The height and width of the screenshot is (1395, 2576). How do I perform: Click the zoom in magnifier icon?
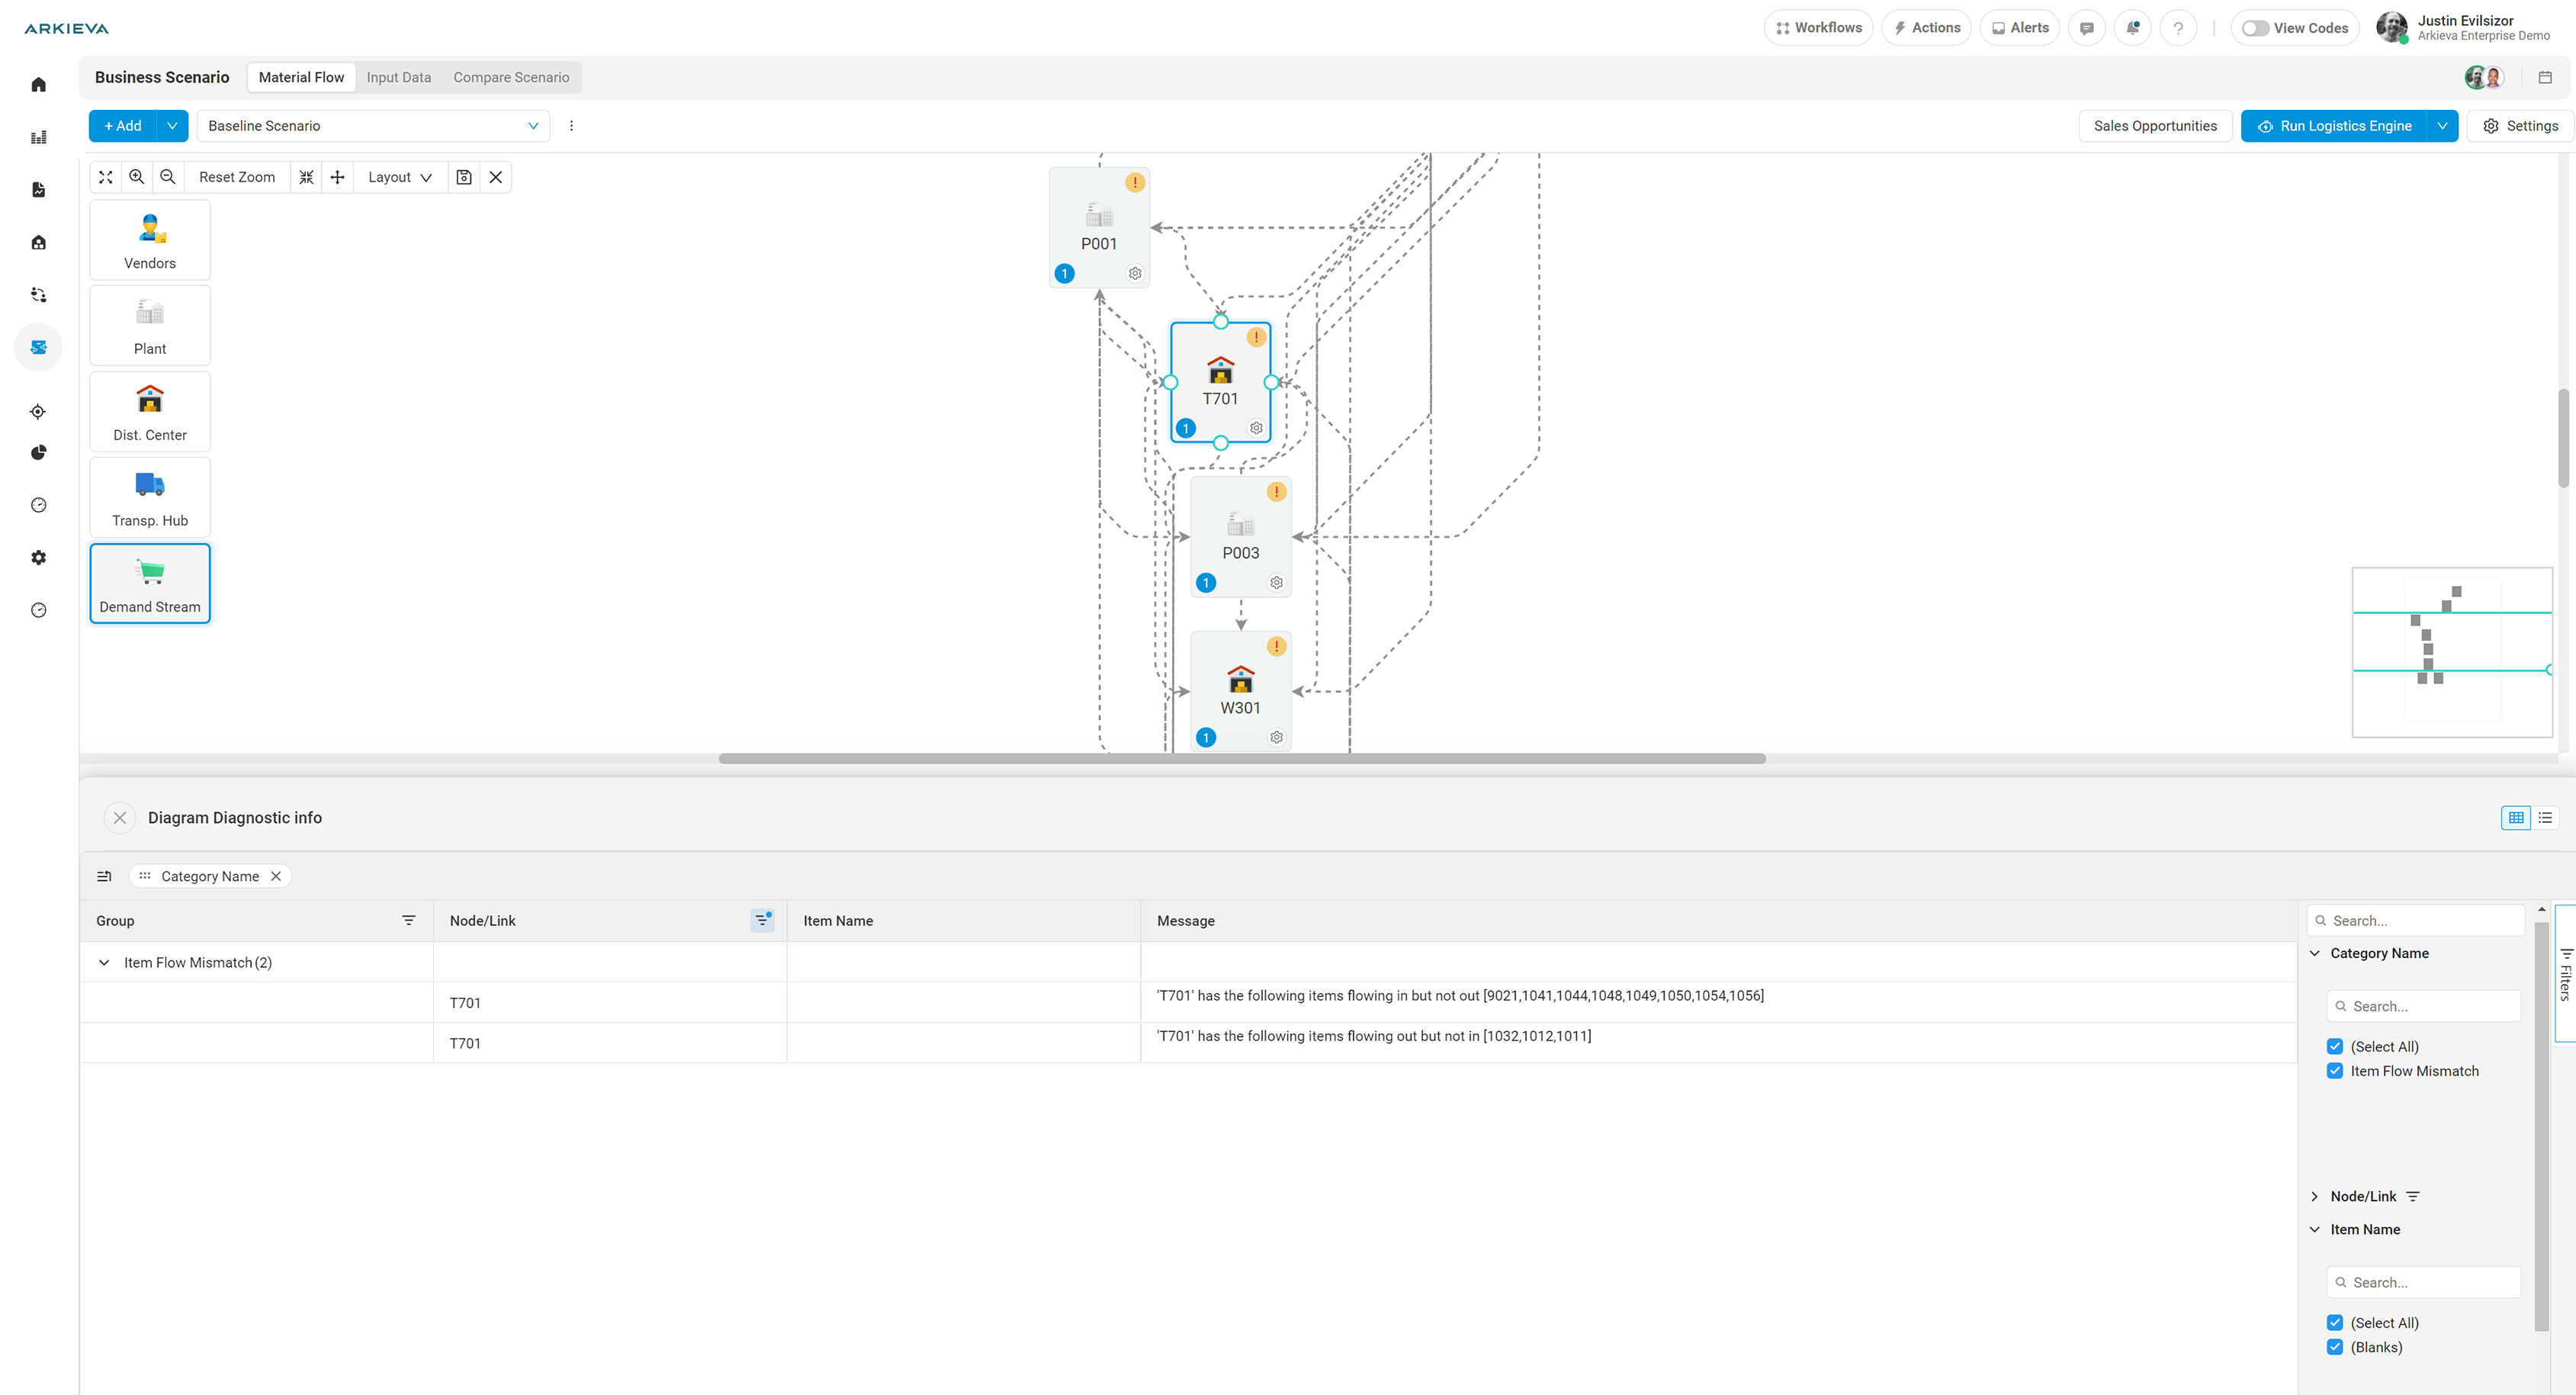(x=137, y=177)
